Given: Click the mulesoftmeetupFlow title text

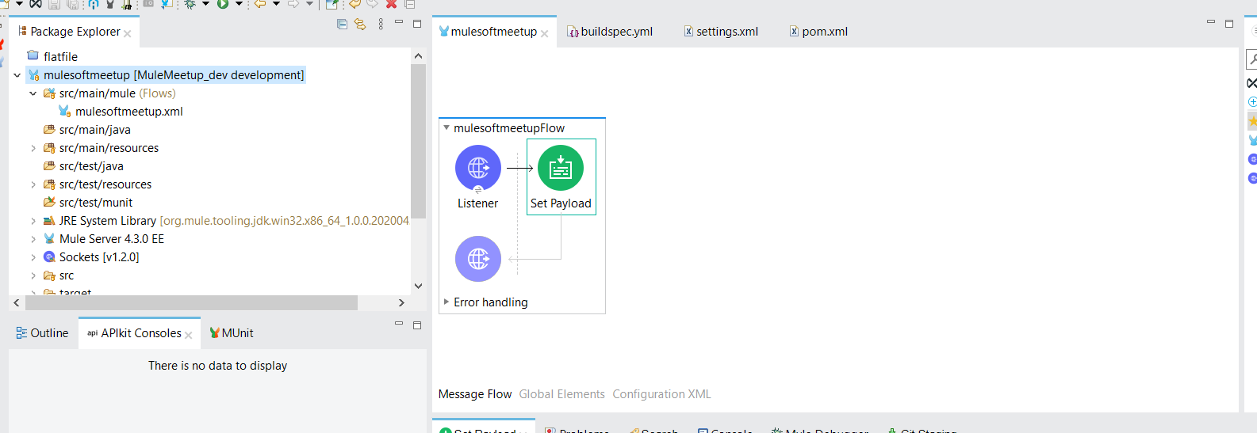Looking at the screenshot, I should point(509,128).
